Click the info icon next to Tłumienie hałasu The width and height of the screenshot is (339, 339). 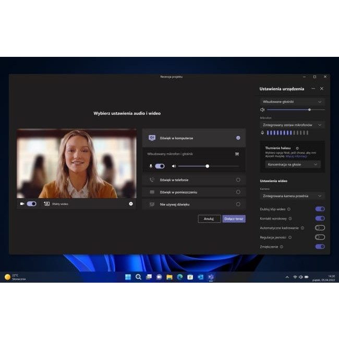(x=297, y=148)
